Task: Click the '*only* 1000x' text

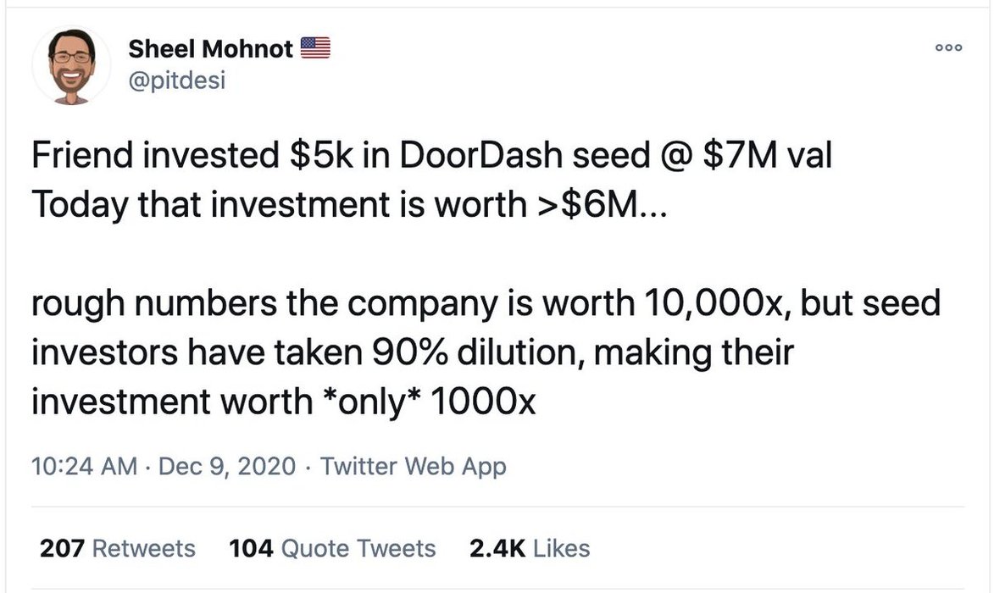Action: click(429, 402)
